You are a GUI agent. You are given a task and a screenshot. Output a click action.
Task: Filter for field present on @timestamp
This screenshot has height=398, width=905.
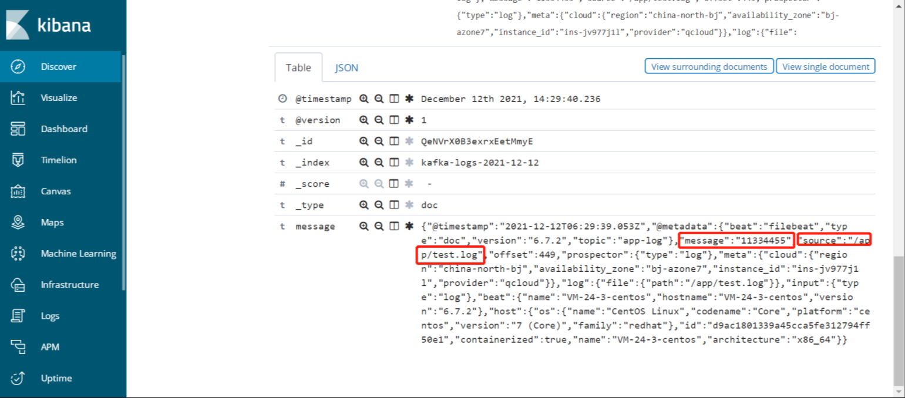[409, 99]
